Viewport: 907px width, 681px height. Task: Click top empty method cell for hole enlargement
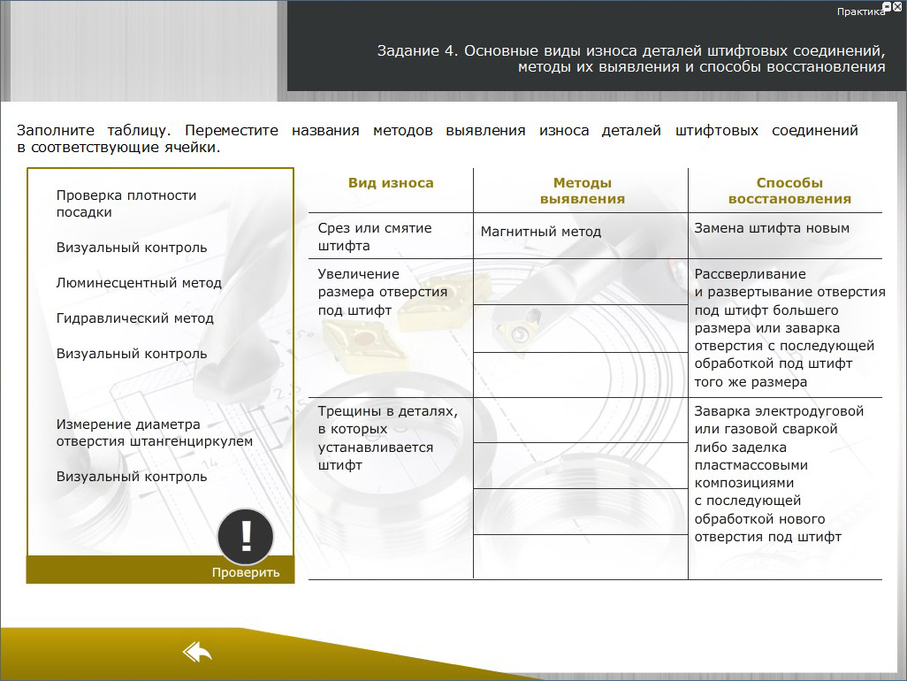pos(580,281)
